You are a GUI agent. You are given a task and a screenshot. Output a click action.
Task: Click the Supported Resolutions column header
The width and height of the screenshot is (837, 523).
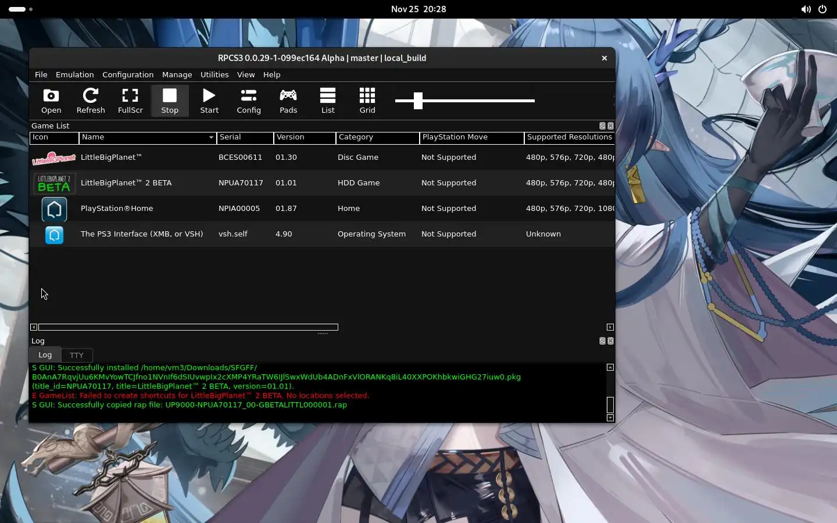[x=569, y=138]
